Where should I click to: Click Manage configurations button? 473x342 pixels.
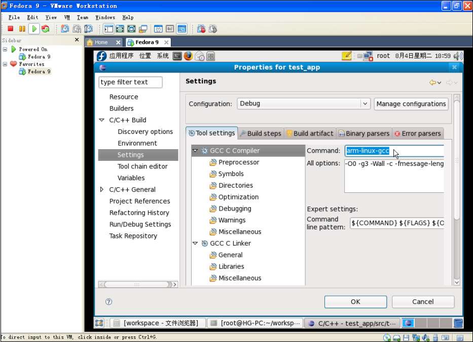[x=411, y=104]
